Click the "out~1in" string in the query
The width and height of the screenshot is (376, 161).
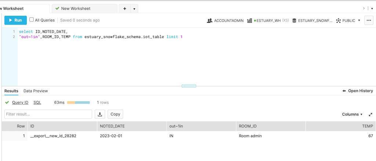[29, 37]
